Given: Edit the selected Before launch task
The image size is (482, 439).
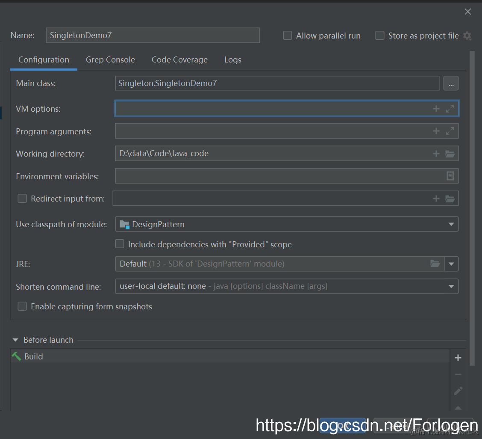Looking at the screenshot, I should pos(458,391).
